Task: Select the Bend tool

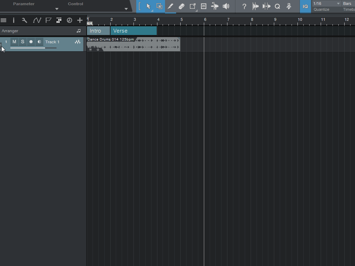Action: 215,6
